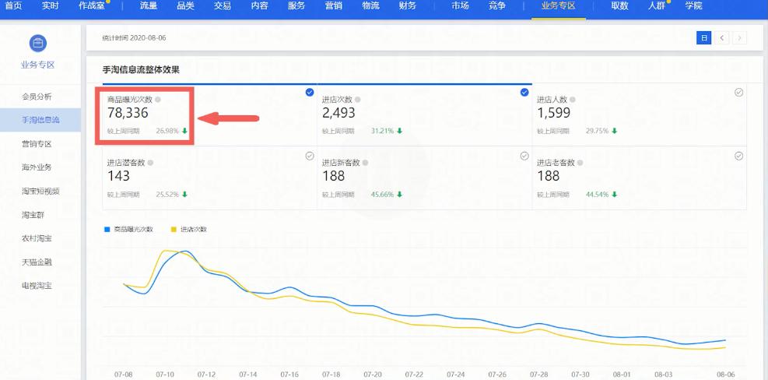The width and height of the screenshot is (768, 380).
Task: Click info dot beside 进店潜客数
Action: click(x=151, y=163)
